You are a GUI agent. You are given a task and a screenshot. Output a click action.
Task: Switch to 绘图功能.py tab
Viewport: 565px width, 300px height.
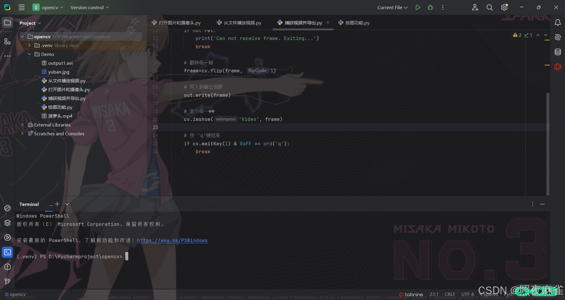click(354, 23)
